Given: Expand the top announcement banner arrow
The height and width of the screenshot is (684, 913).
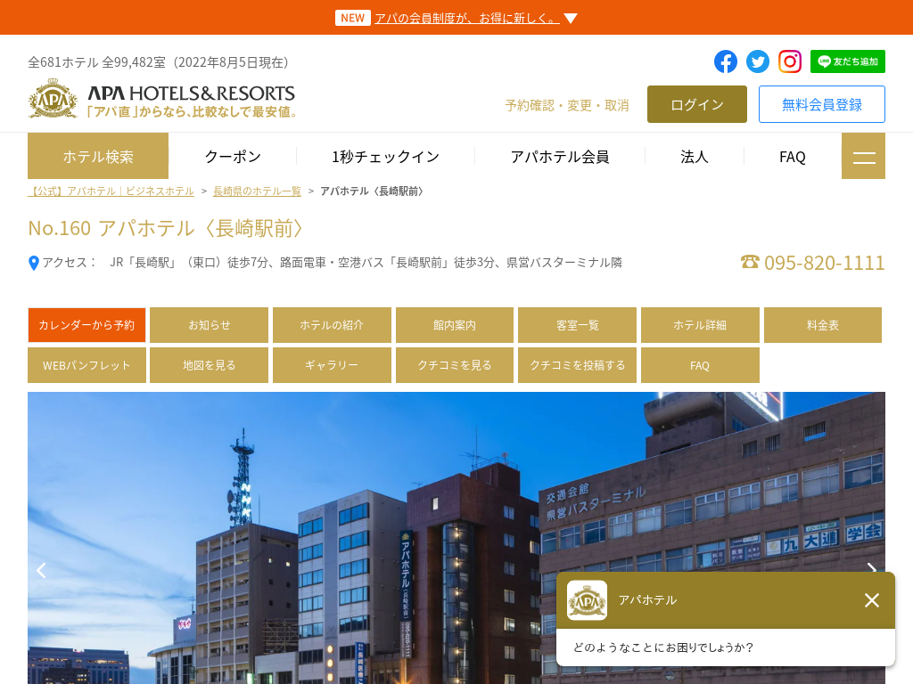Looking at the screenshot, I should click(x=571, y=19).
